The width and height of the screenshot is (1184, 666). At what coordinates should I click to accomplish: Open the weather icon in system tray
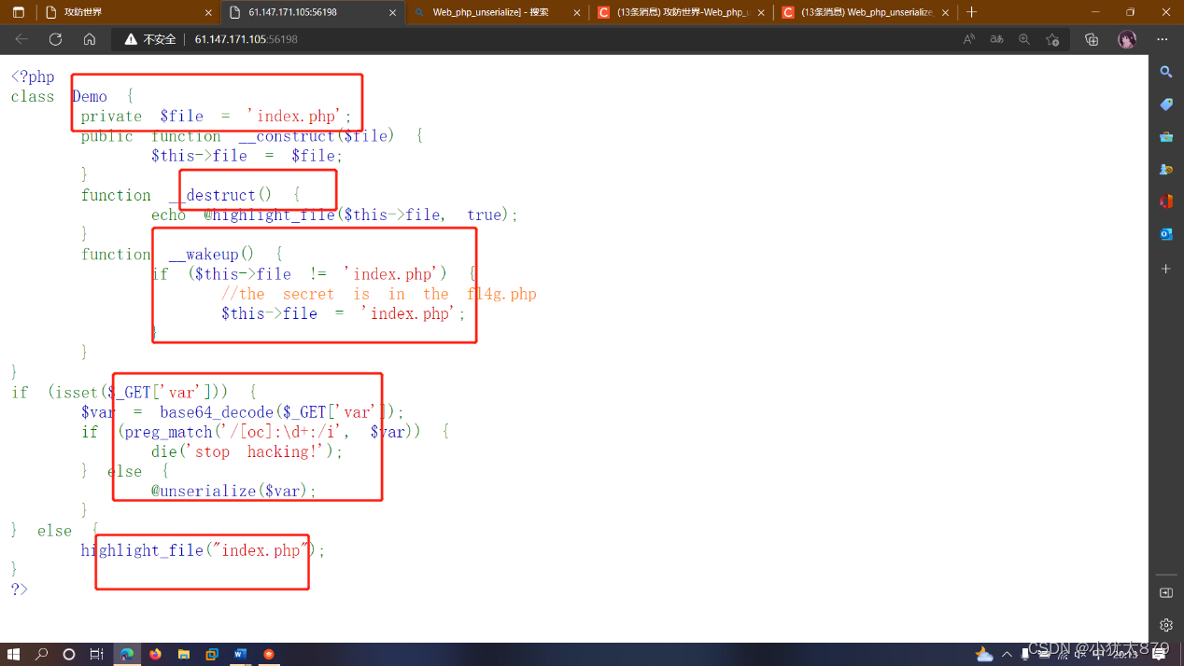pos(984,655)
